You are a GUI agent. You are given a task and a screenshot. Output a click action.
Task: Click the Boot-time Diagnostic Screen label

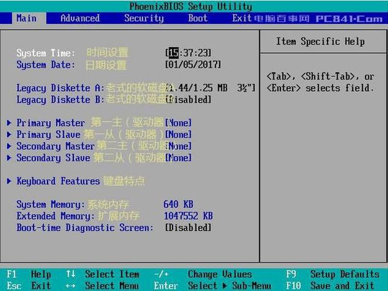[85, 227]
